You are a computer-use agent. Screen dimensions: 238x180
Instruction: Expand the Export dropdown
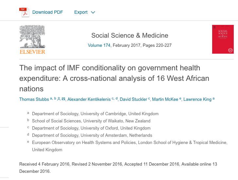coord(84,12)
